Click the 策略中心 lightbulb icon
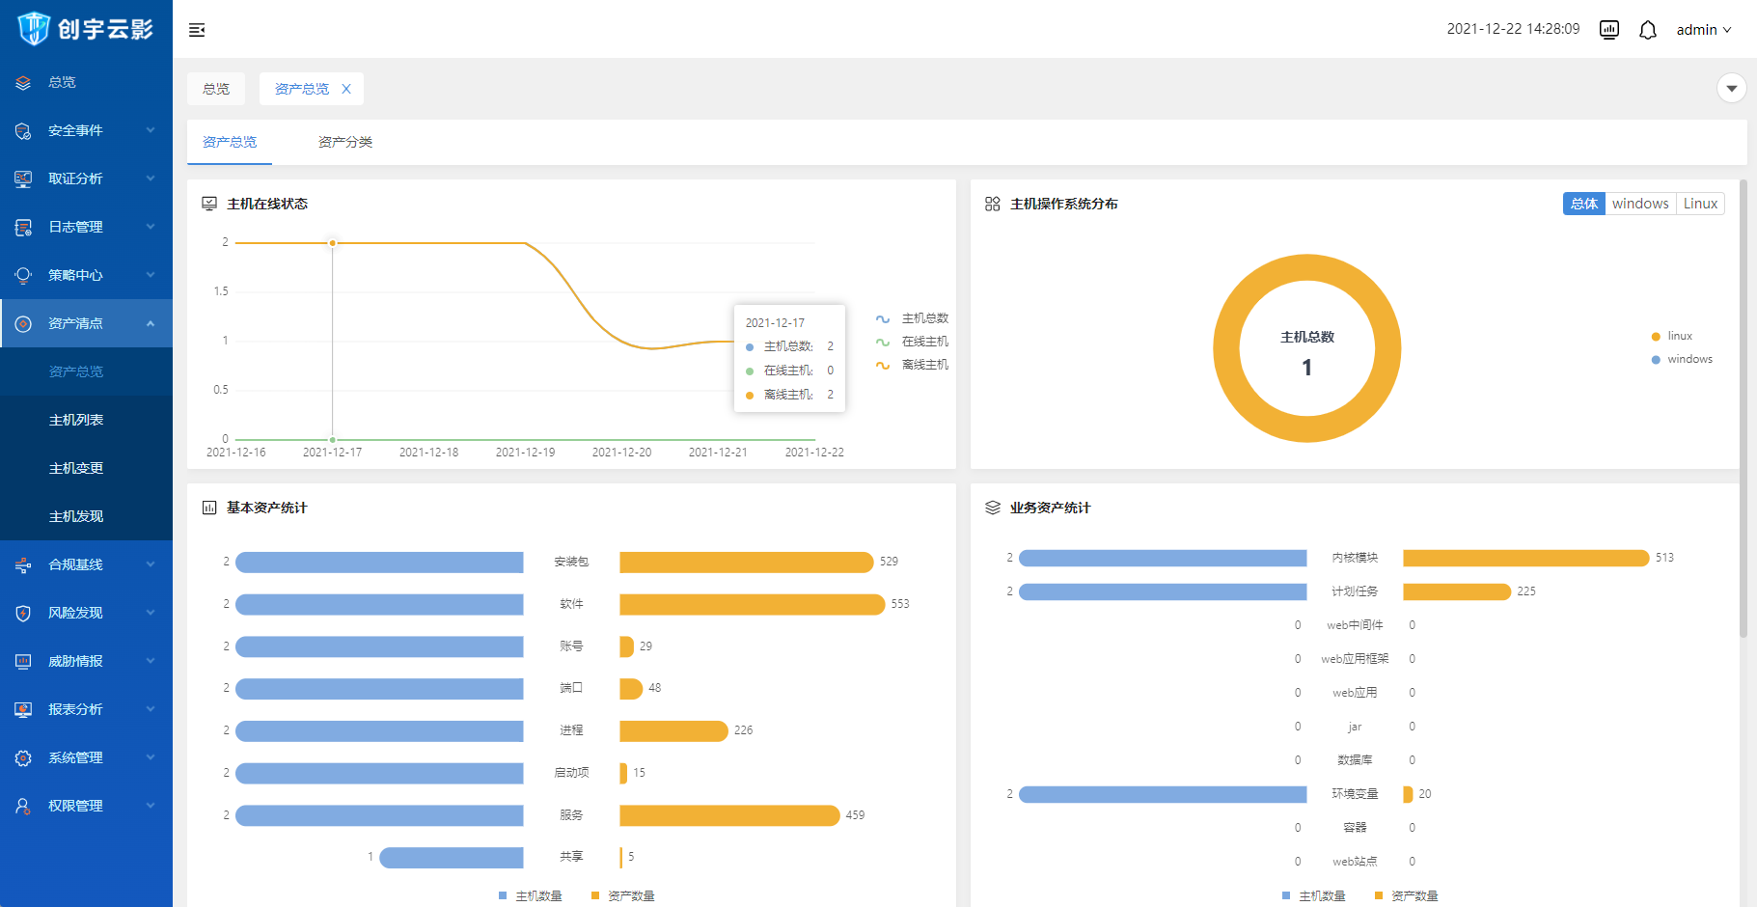This screenshot has height=907, width=1757. pyautogui.click(x=23, y=276)
